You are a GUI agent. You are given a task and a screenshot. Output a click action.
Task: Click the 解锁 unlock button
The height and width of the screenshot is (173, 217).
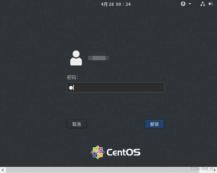(x=155, y=124)
